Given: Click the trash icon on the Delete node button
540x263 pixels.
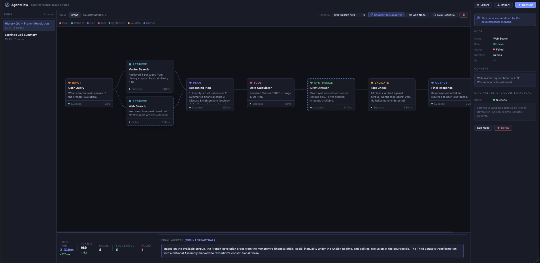Looking at the screenshot, I should [499, 127].
